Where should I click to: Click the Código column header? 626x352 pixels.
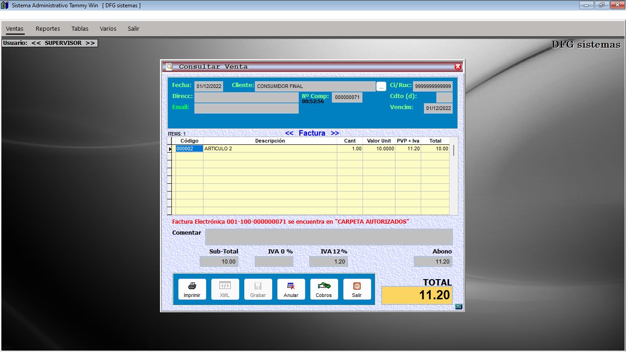coord(189,141)
